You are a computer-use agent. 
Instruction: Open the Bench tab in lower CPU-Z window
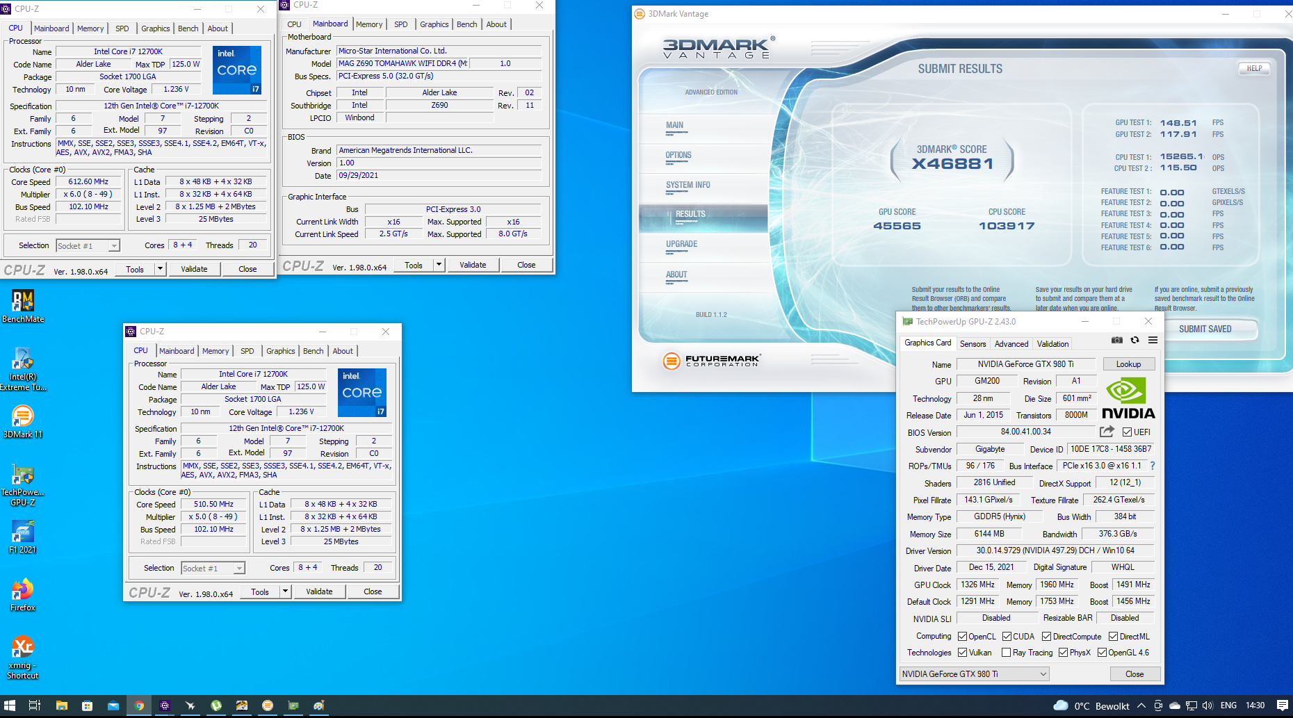(x=313, y=351)
